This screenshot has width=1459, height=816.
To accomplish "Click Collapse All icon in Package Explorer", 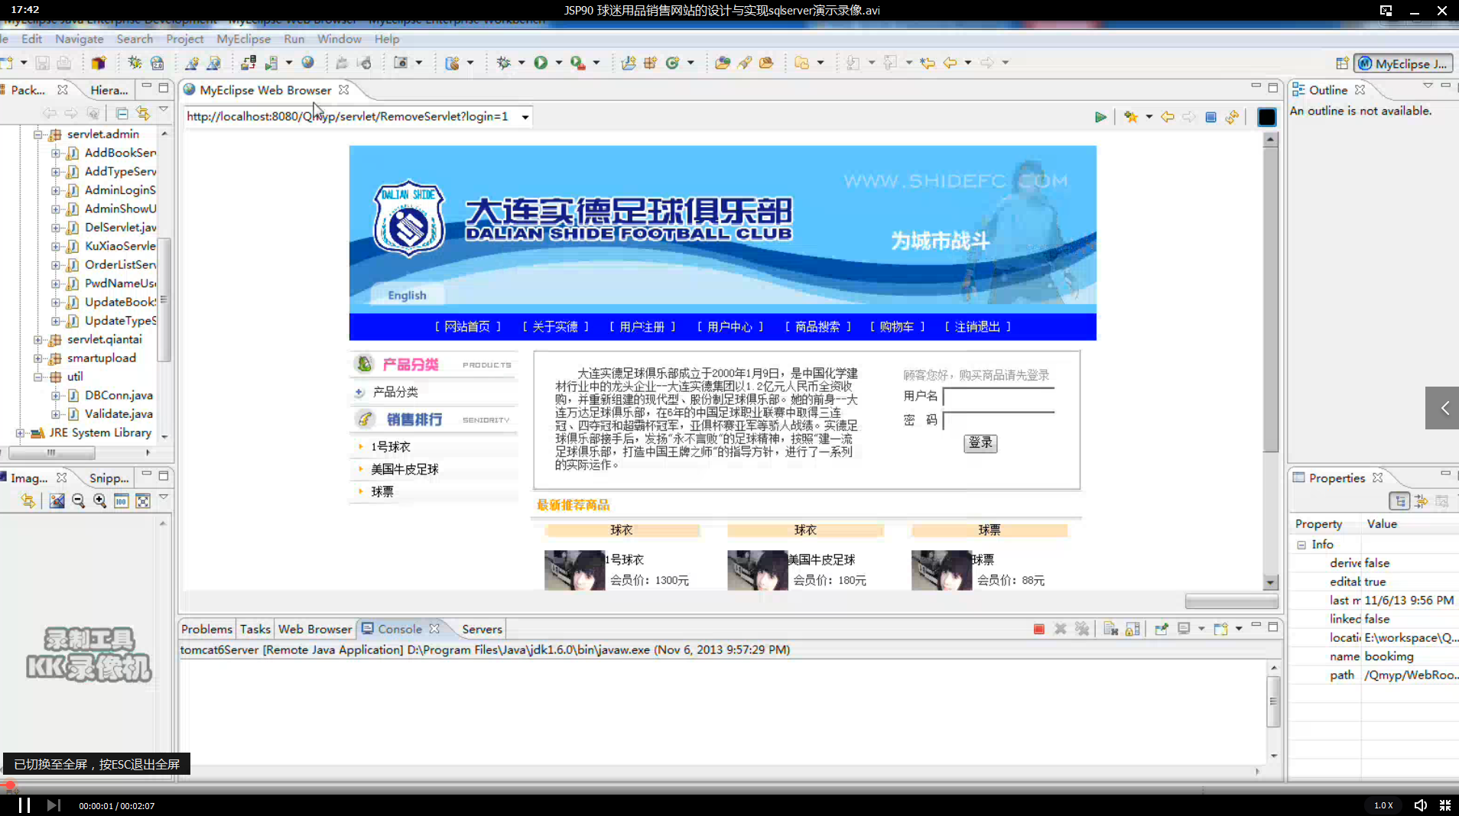I will [x=122, y=113].
